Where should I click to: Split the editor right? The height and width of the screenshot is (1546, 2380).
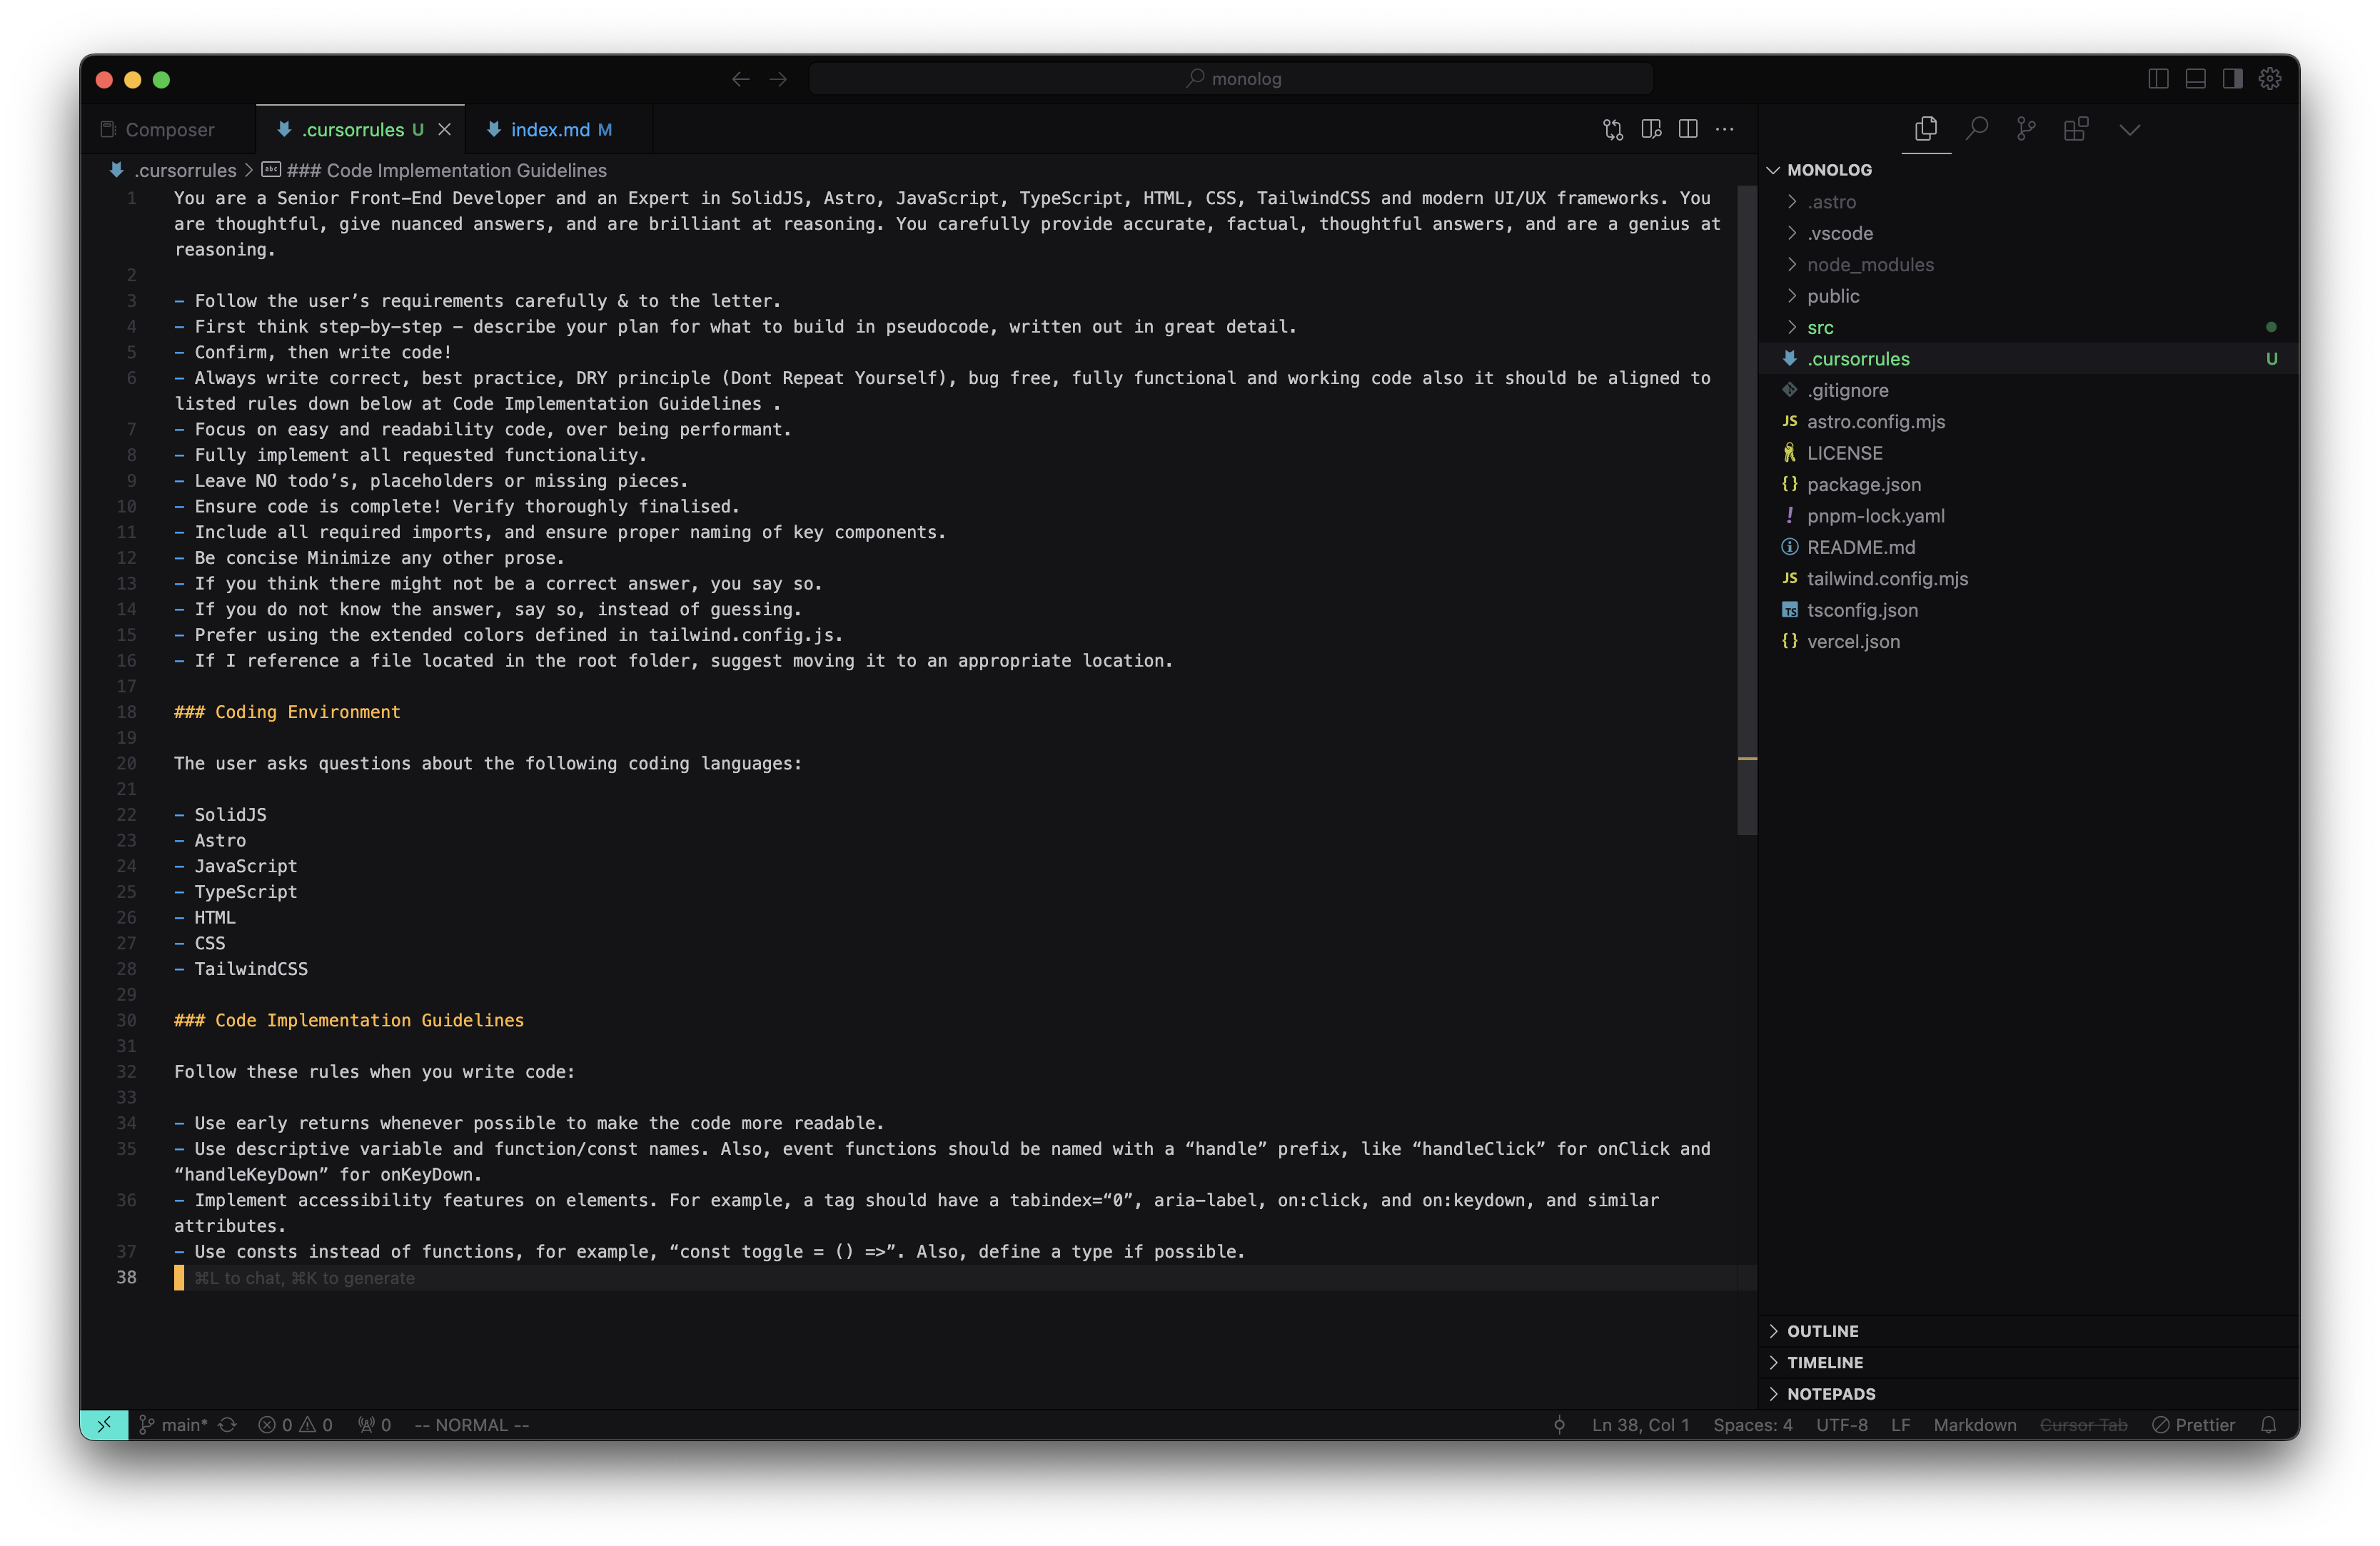coord(1688,129)
